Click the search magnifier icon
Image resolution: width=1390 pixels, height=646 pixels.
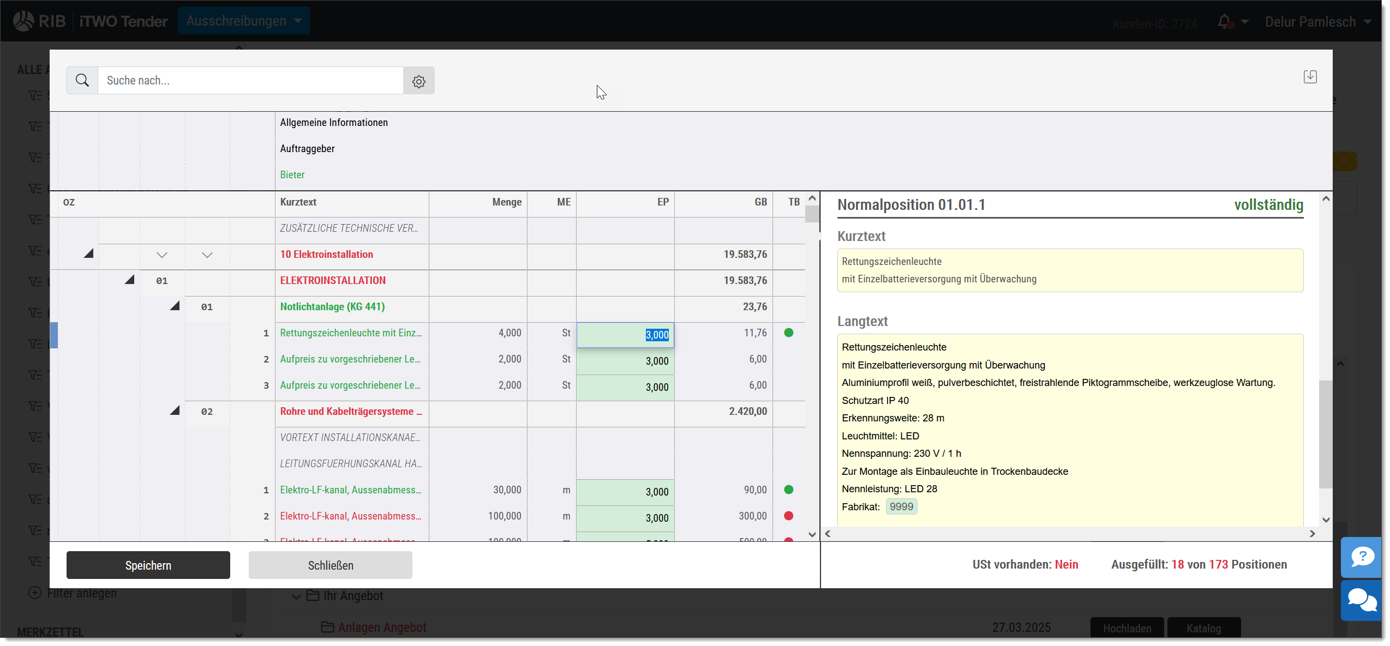tap(82, 81)
